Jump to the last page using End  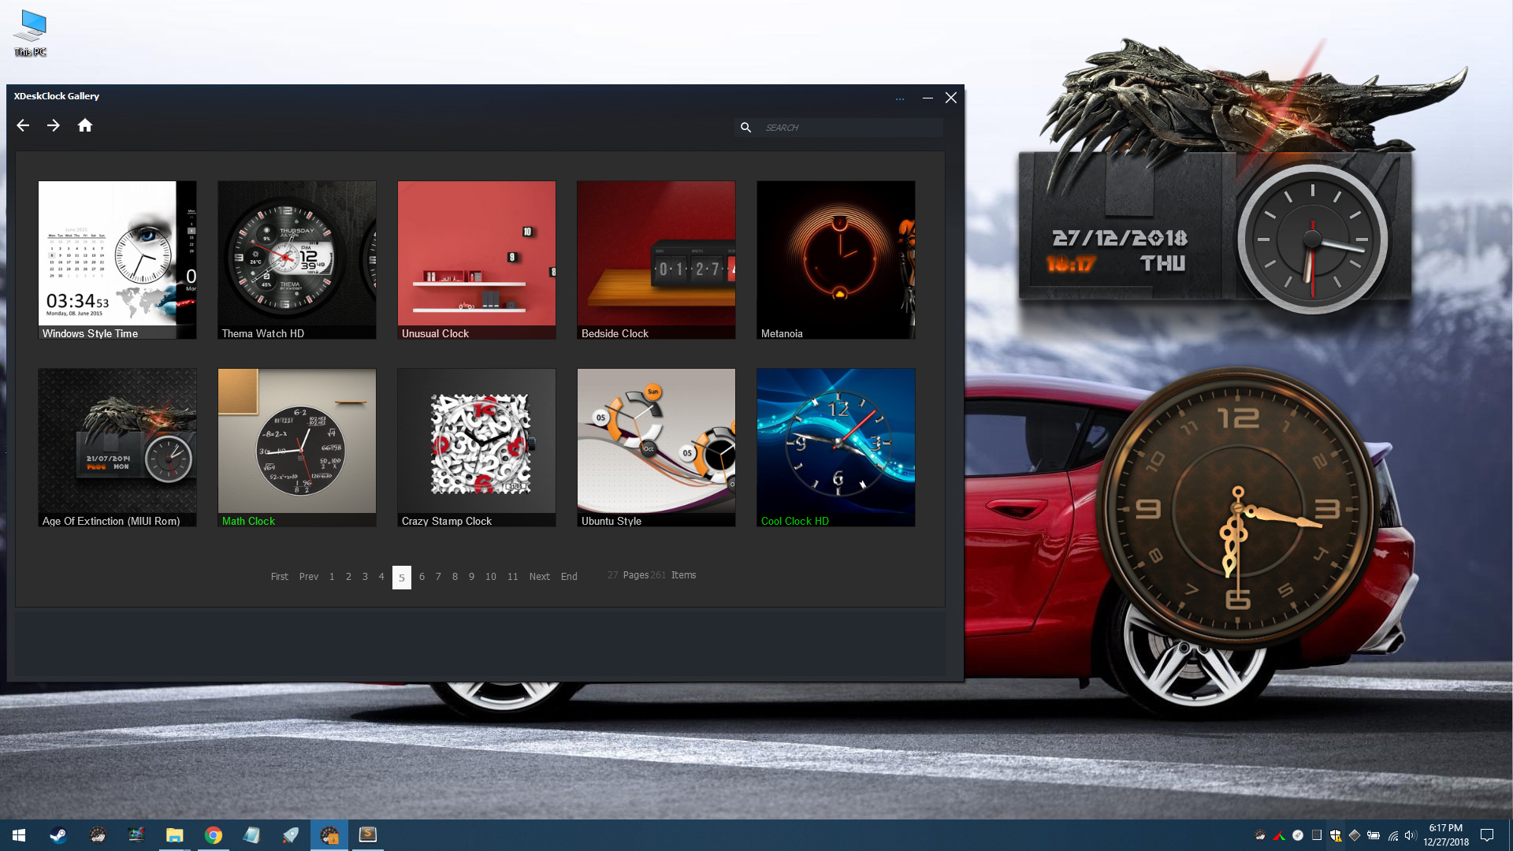(569, 576)
